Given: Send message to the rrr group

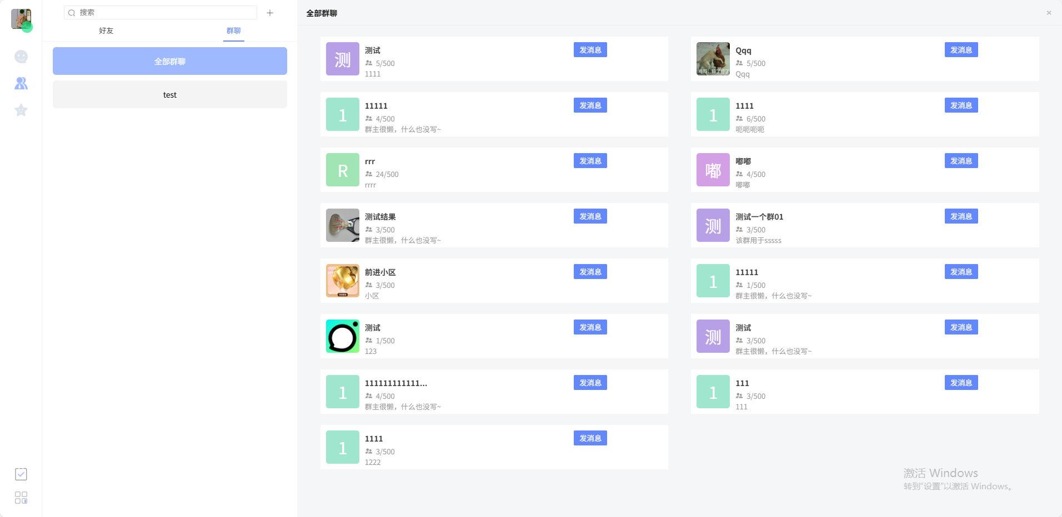Looking at the screenshot, I should [x=590, y=161].
